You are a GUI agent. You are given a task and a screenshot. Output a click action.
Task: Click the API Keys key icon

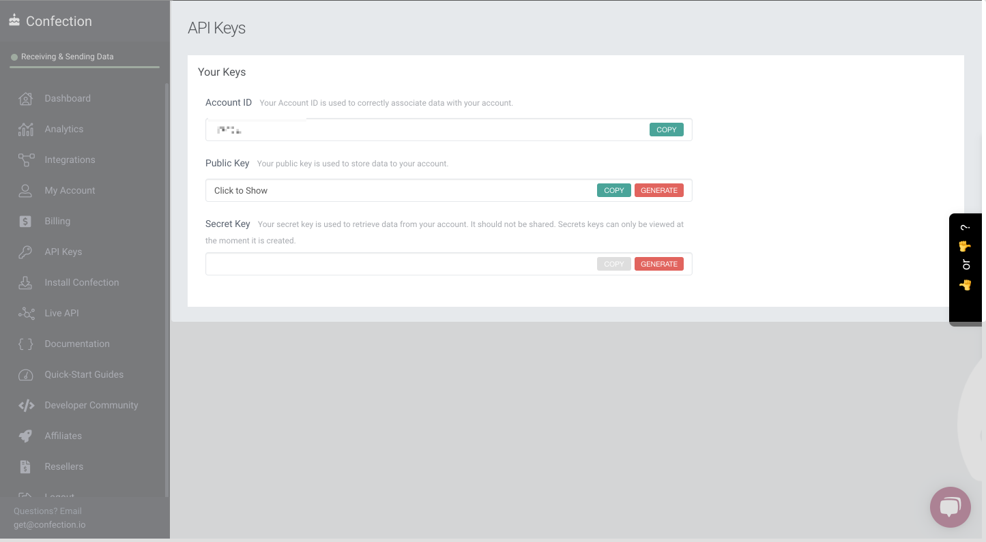pyautogui.click(x=26, y=252)
